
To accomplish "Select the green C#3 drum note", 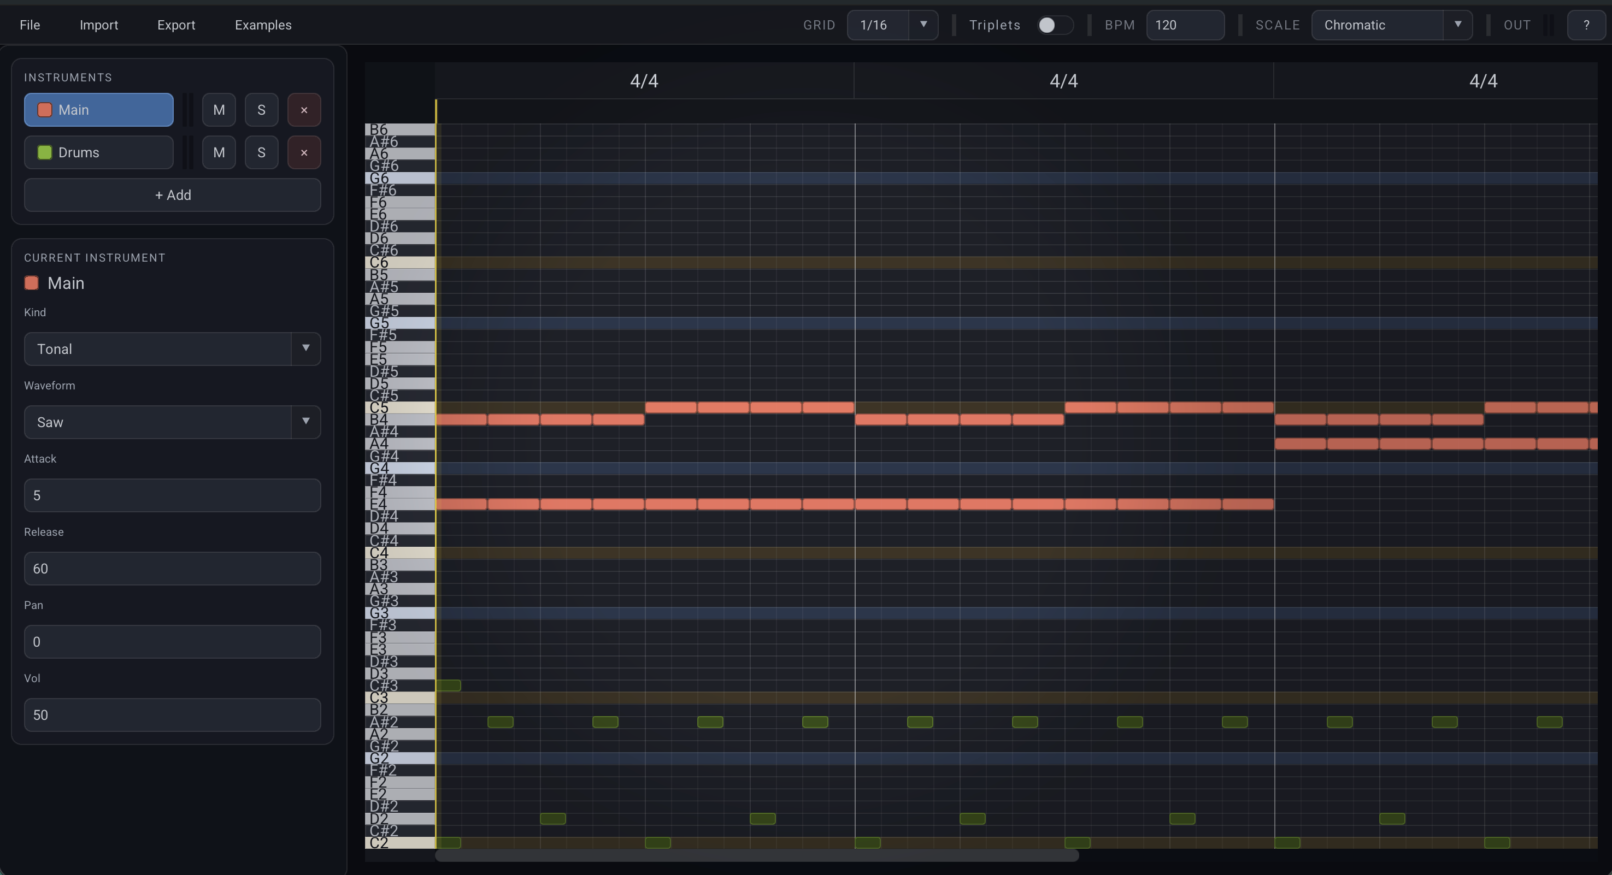I will [x=449, y=686].
